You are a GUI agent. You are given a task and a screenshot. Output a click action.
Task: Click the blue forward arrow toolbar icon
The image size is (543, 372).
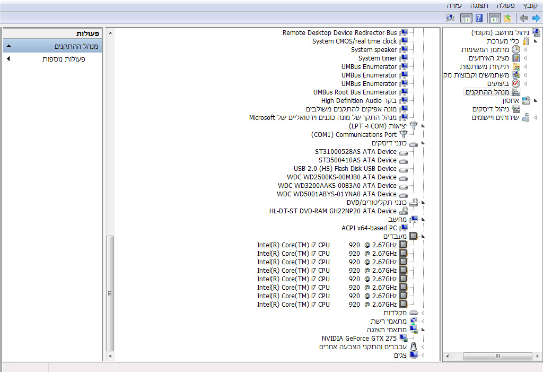[x=536, y=18]
